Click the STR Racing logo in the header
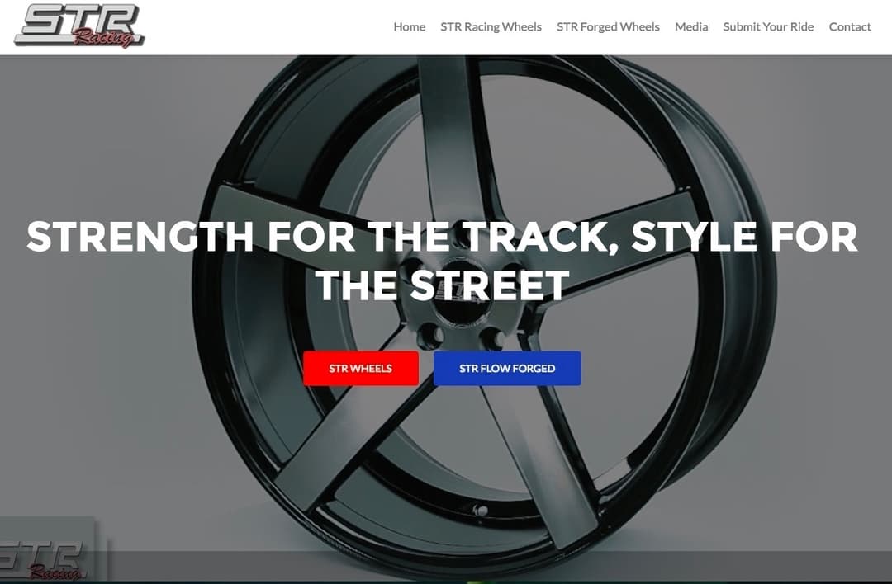This screenshot has width=892, height=584. click(78, 27)
